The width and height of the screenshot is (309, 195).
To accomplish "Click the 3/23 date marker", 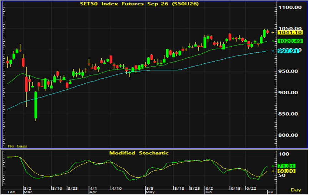I will [73, 188].
